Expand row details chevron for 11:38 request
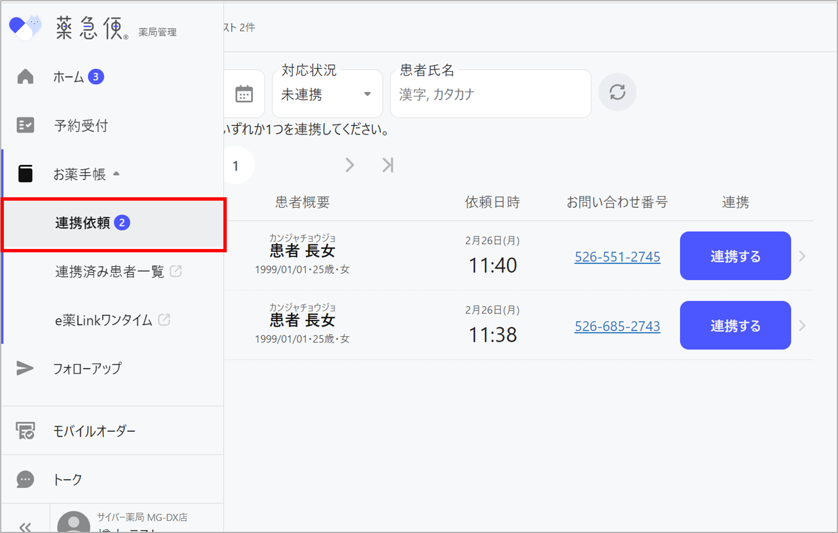Viewport: 838px width, 533px height. tap(802, 326)
